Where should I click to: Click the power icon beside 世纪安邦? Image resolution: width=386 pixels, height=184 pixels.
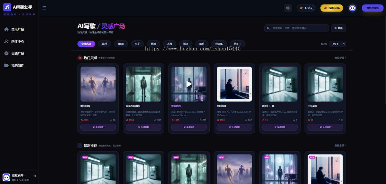pyautogui.click(x=35, y=176)
